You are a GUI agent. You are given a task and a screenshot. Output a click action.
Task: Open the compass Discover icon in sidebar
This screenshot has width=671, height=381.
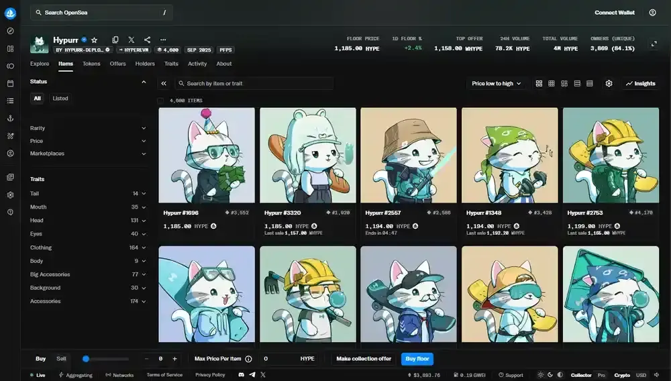[10, 31]
